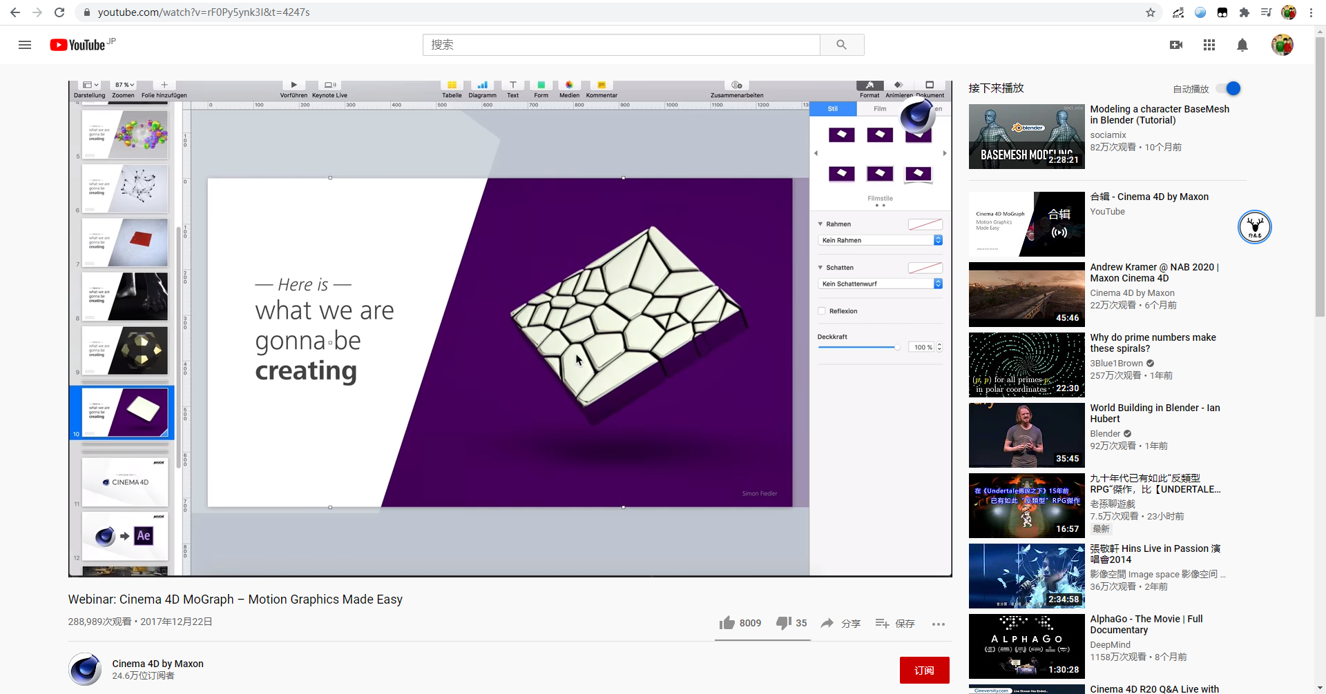Open the YouTube apps grid
The height and width of the screenshot is (694, 1326).
[x=1209, y=45]
